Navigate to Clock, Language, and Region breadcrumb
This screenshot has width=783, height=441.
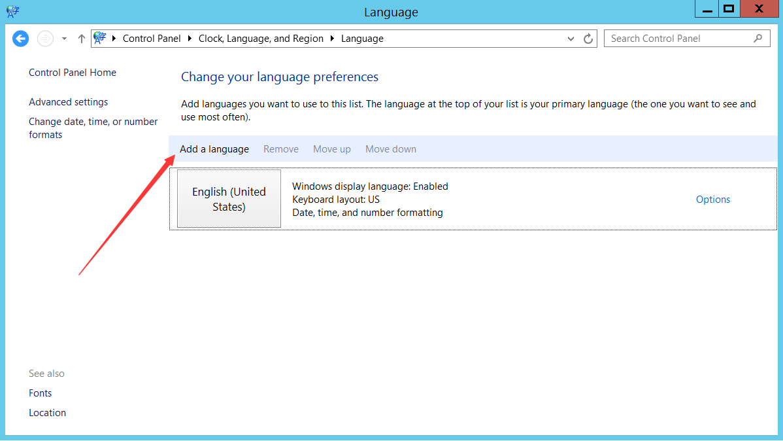click(261, 39)
